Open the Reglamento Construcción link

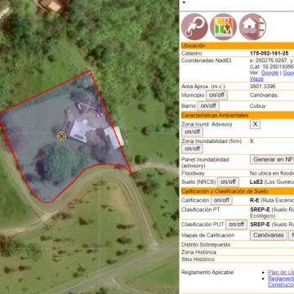pyautogui.click(x=281, y=282)
